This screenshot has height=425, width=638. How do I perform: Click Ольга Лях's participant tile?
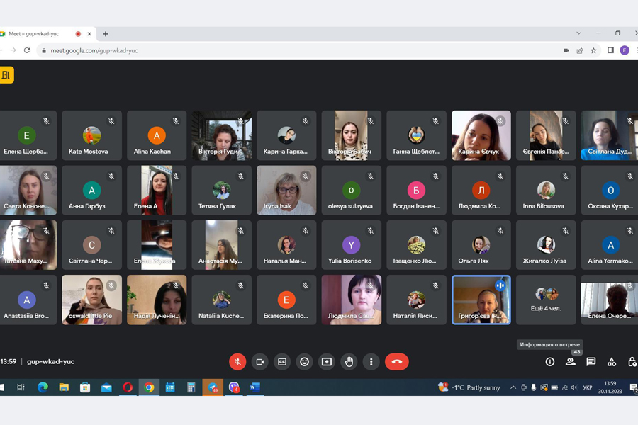(481, 245)
